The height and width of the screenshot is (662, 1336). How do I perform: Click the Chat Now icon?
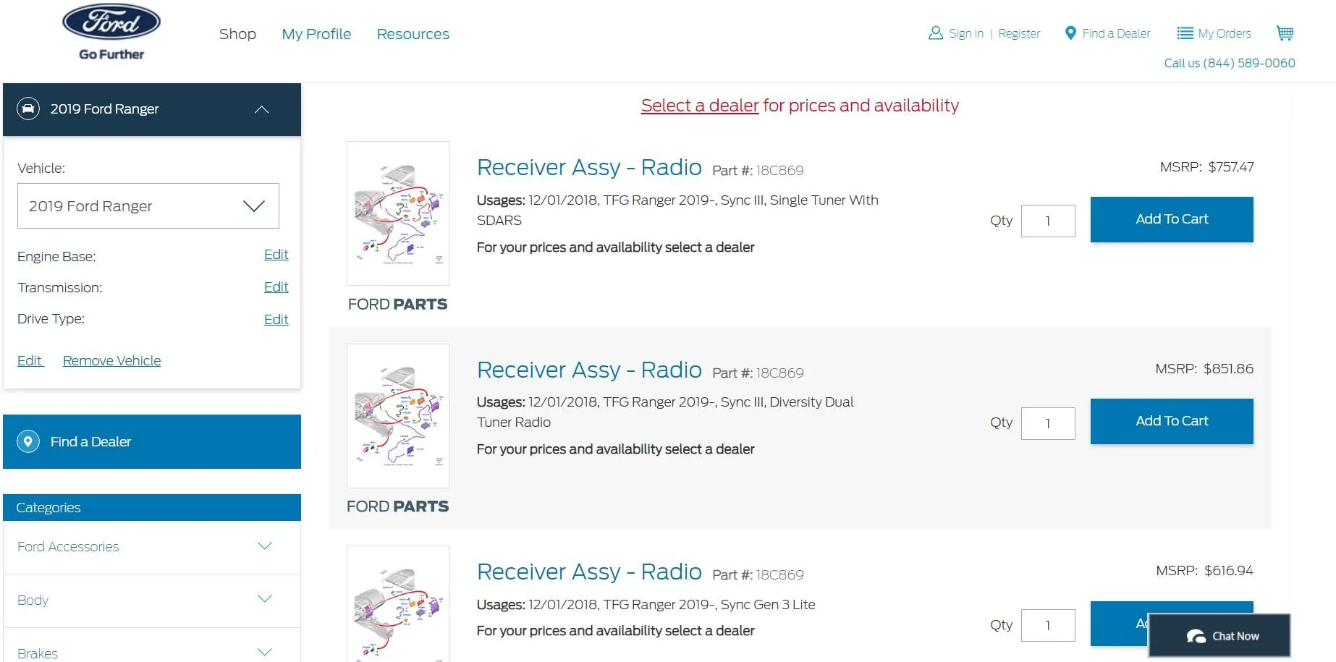(x=1196, y=636)
